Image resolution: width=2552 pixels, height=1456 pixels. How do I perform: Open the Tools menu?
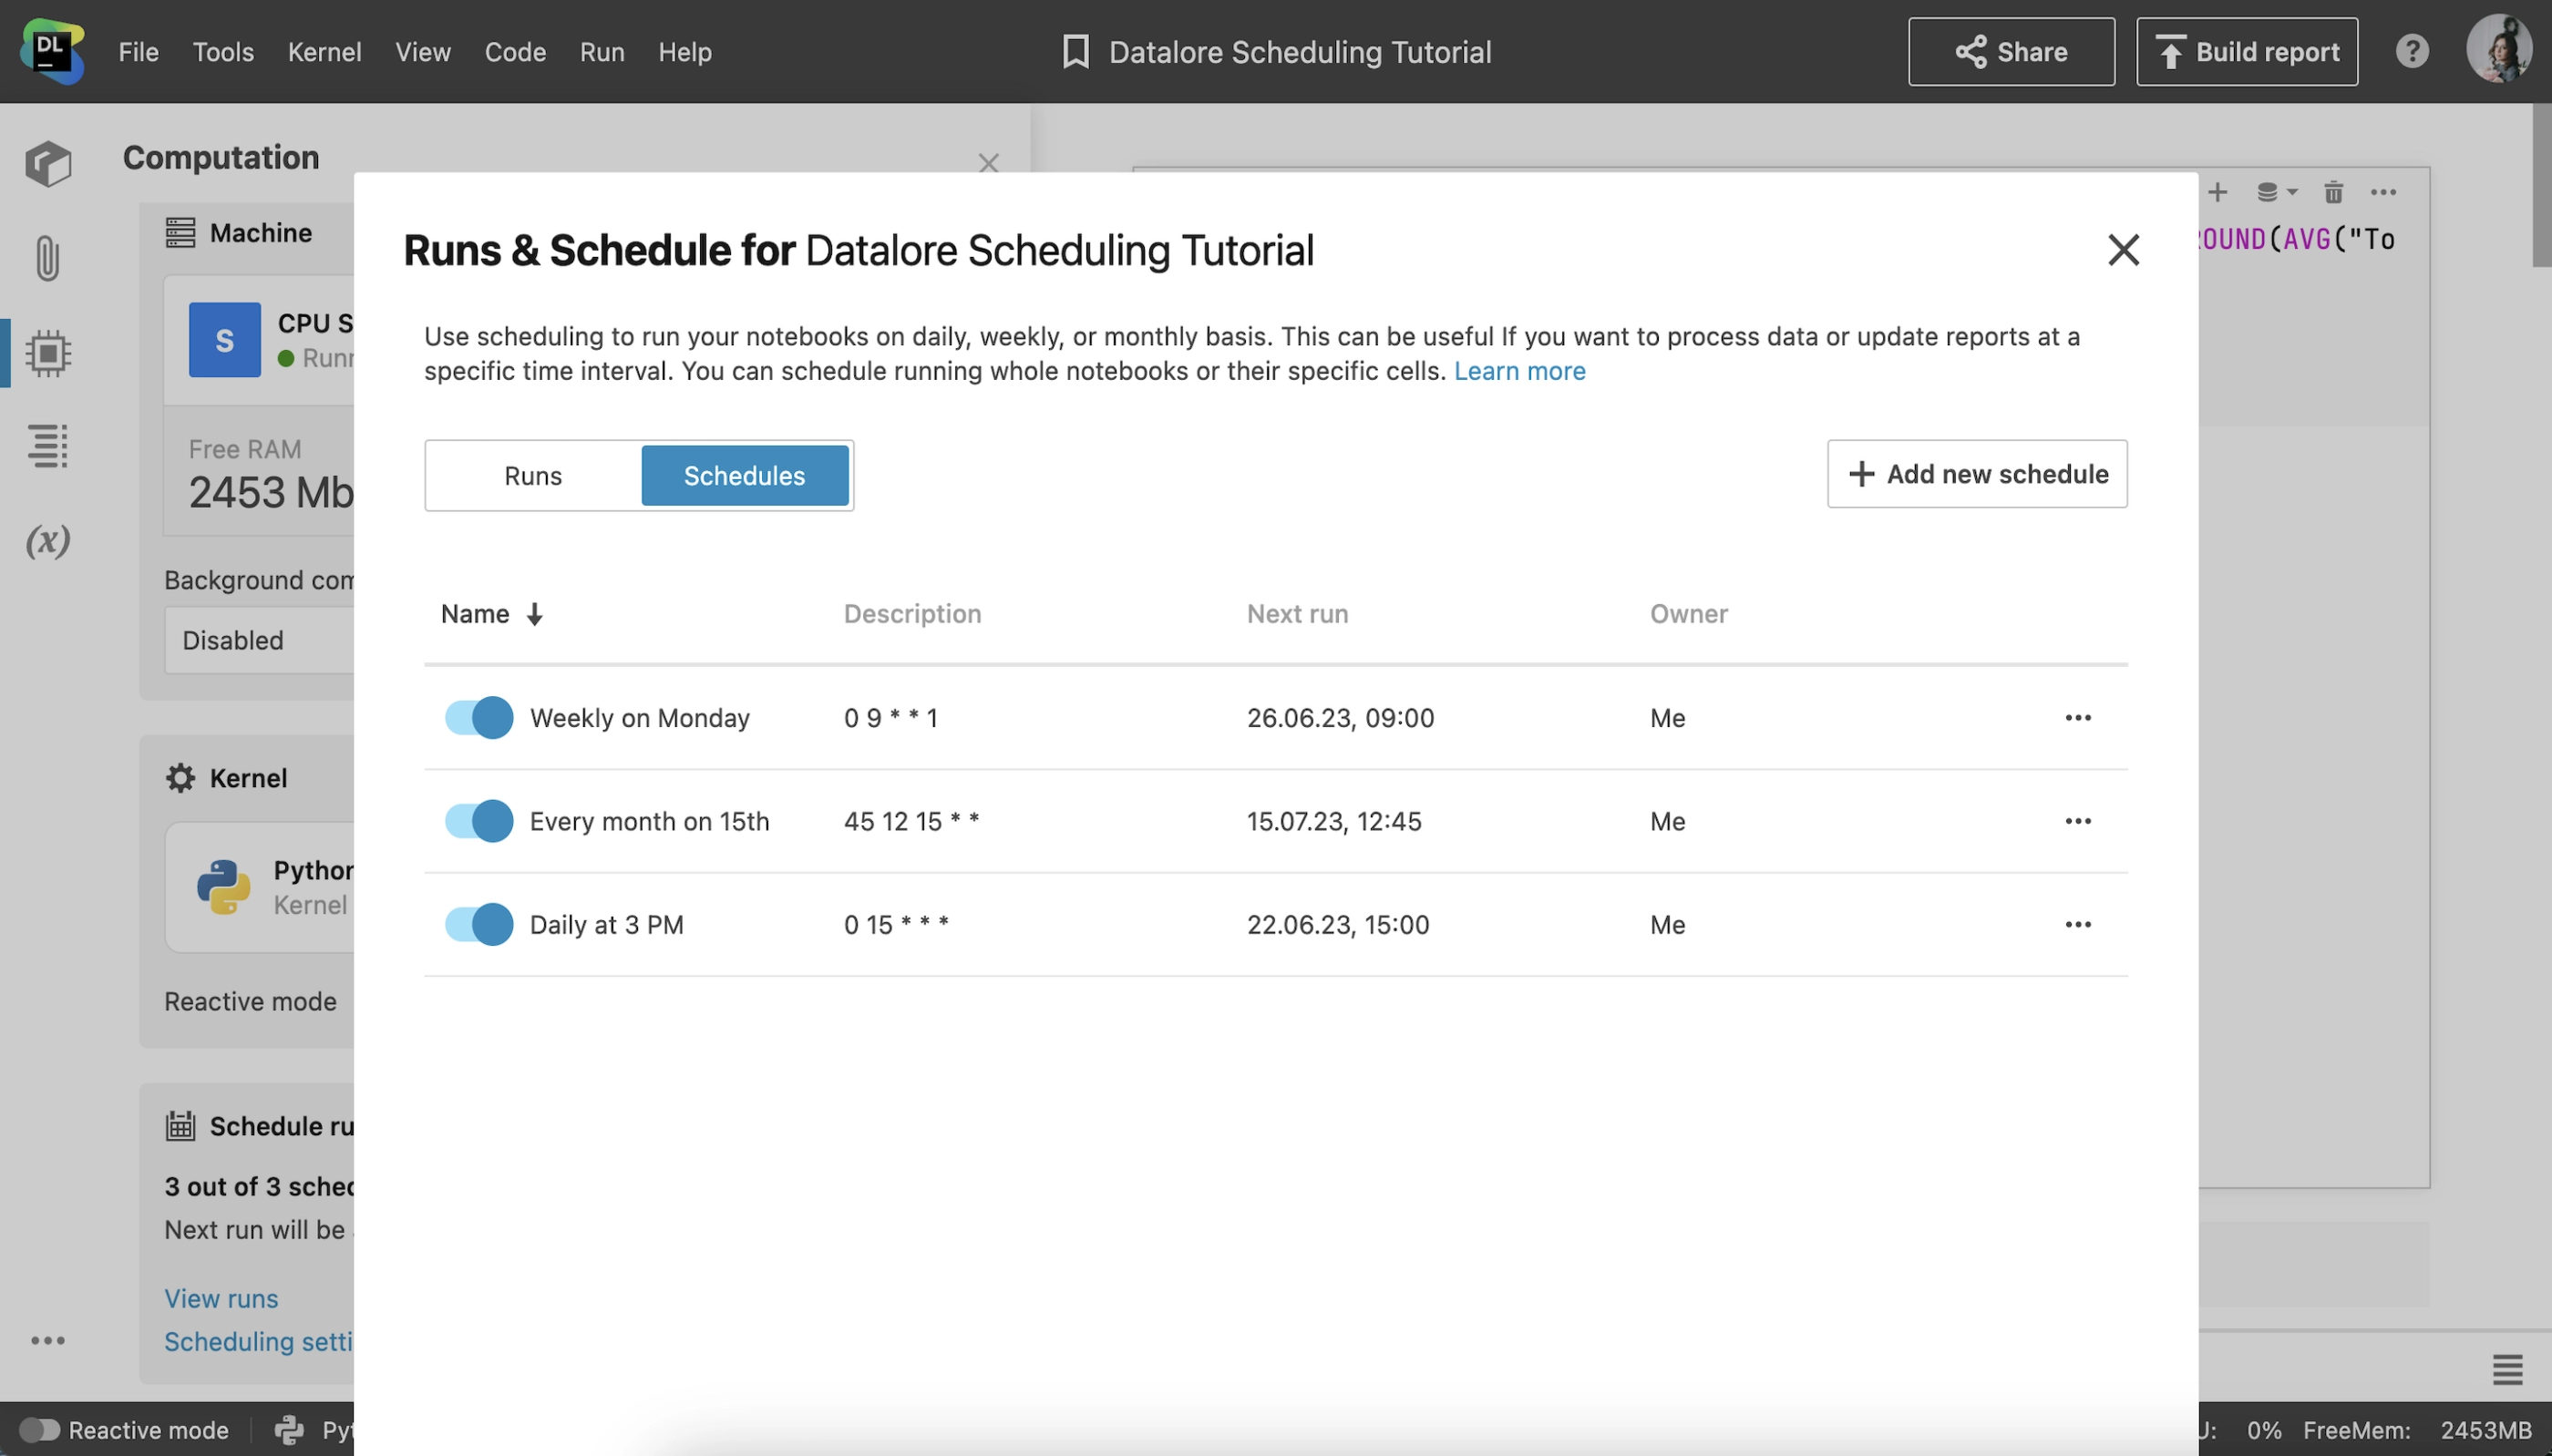point(222,52)
